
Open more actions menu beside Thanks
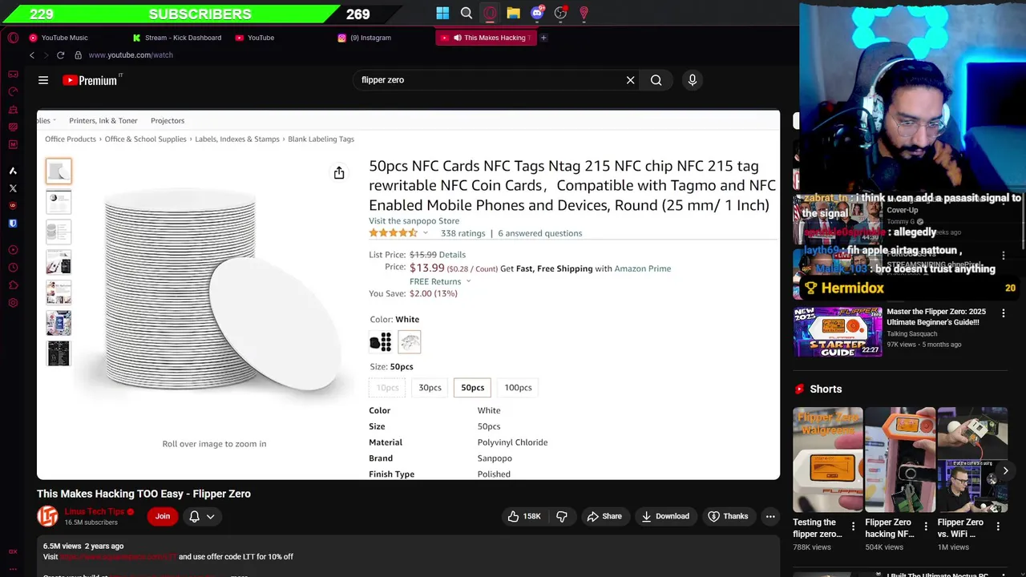pyautogui.click(x=770, y=516)
